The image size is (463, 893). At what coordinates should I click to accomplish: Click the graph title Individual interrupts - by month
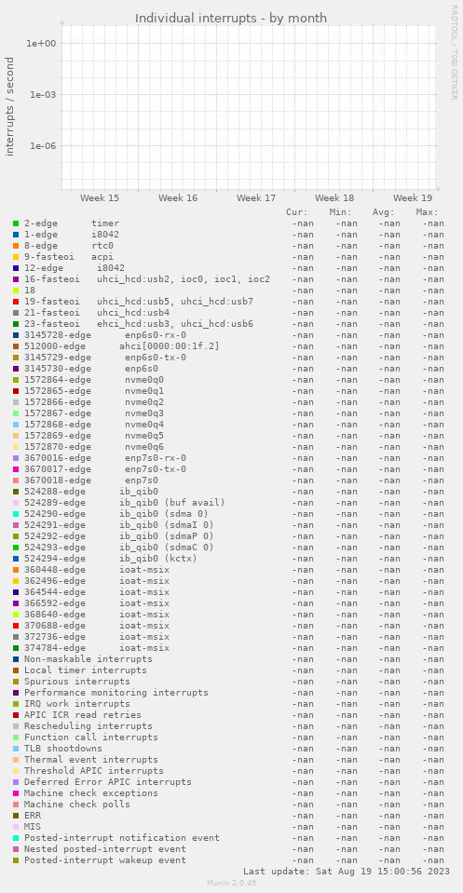point(231,19)
